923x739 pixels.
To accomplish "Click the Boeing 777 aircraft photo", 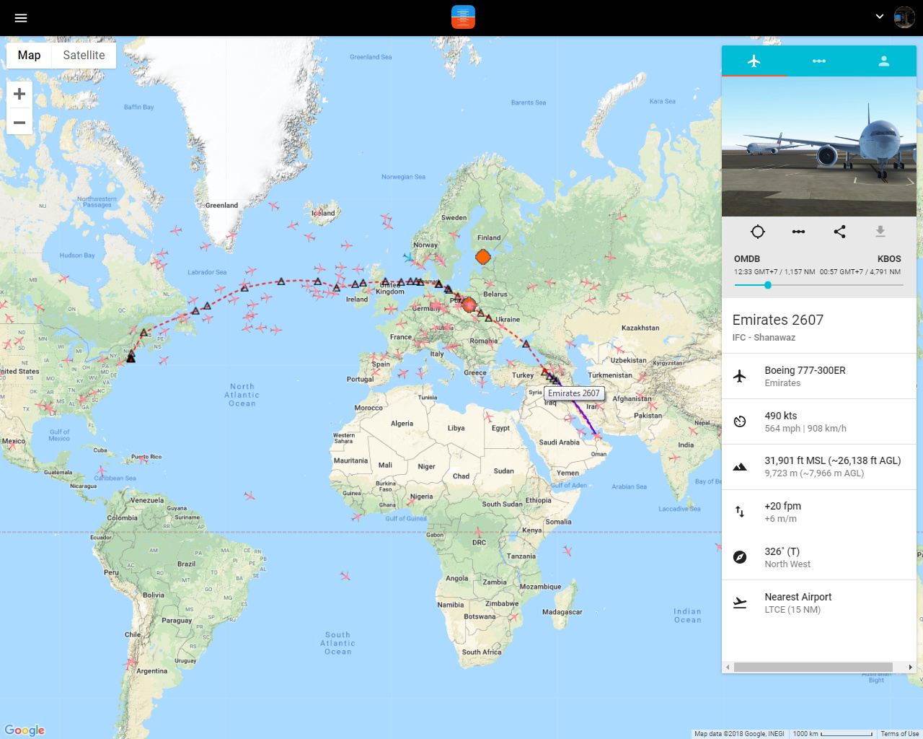I will (x=819, y=147).
